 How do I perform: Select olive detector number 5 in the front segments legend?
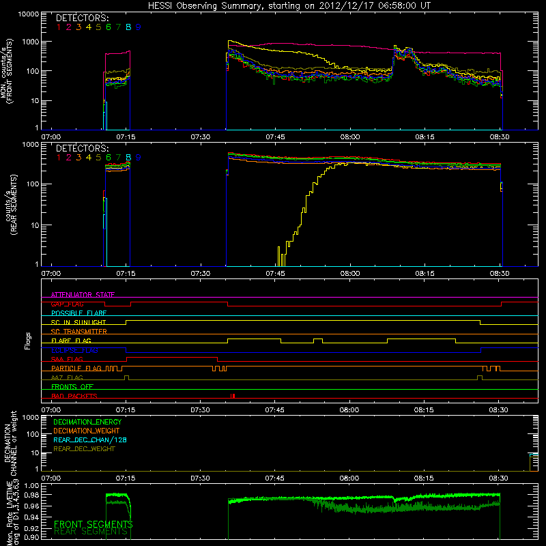98,27
